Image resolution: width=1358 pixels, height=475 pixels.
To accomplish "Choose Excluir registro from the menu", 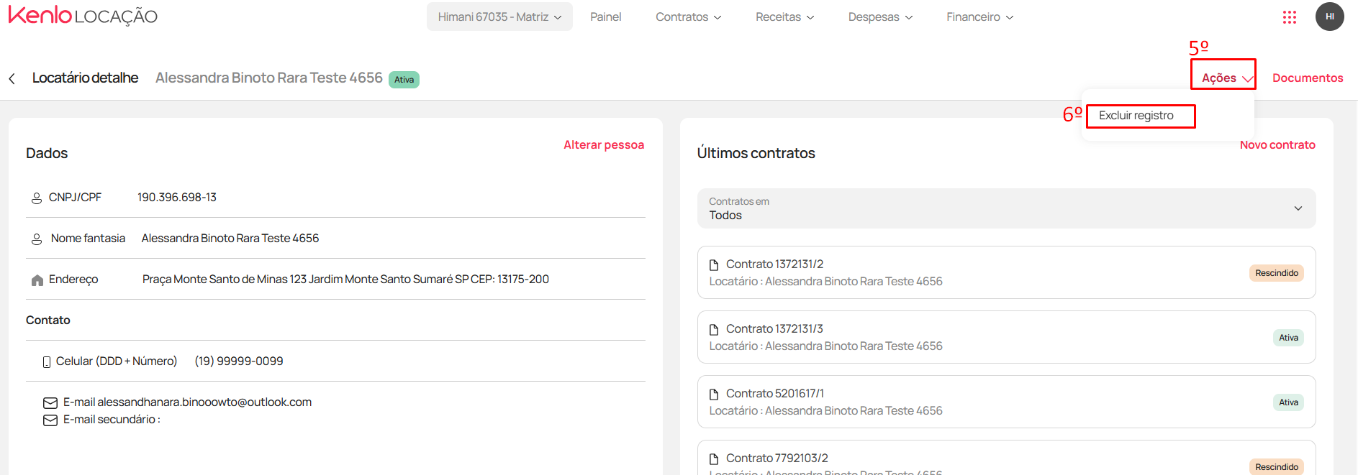I will pos(1136,116).
